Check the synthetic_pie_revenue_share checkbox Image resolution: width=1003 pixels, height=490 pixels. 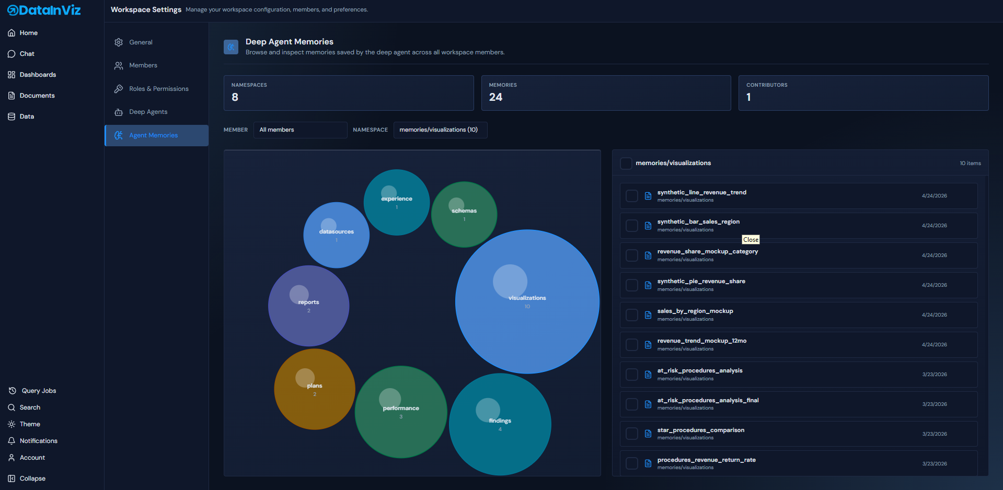coord(632,285)
